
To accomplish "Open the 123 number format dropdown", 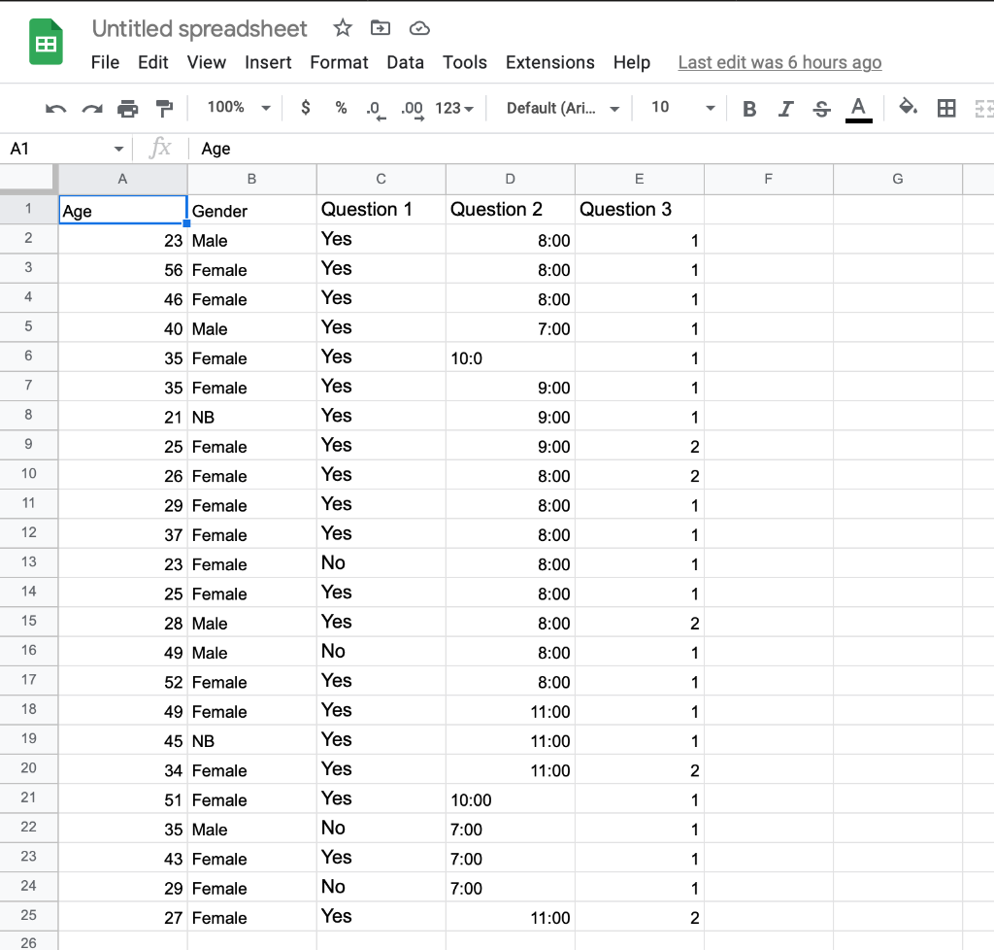I will point(454,109).
